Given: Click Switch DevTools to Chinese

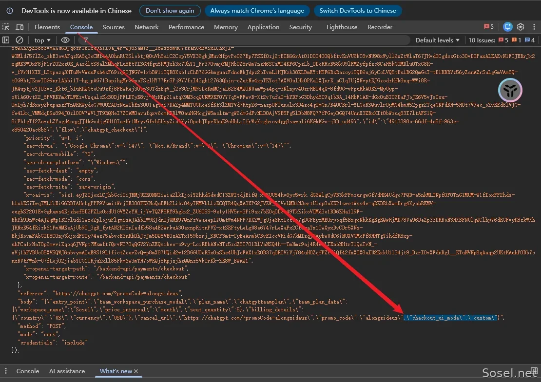Looking at the screenshot, I should [x=357, y=11].
